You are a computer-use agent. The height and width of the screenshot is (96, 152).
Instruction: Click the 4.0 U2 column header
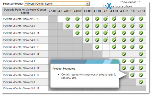[78, 11]
